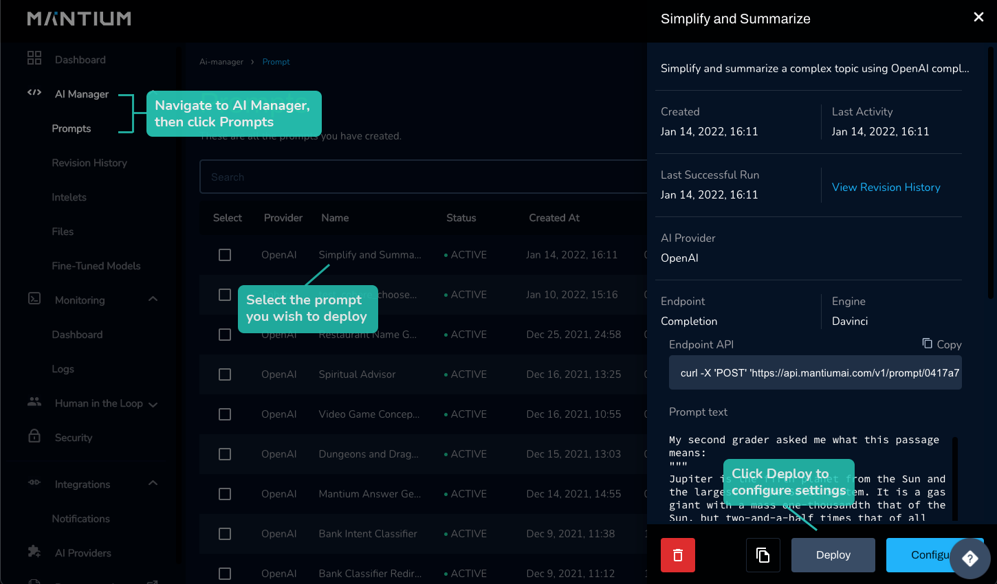Click the Dec 9, 2021, 11:38 date cell
Image resolution: width=997 pixels, height=584 pixels.
click(571, 534)
